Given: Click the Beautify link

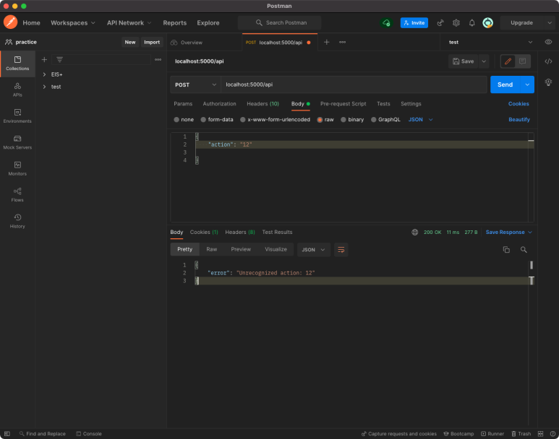Looking at the screenshot, I should point(519,120).
